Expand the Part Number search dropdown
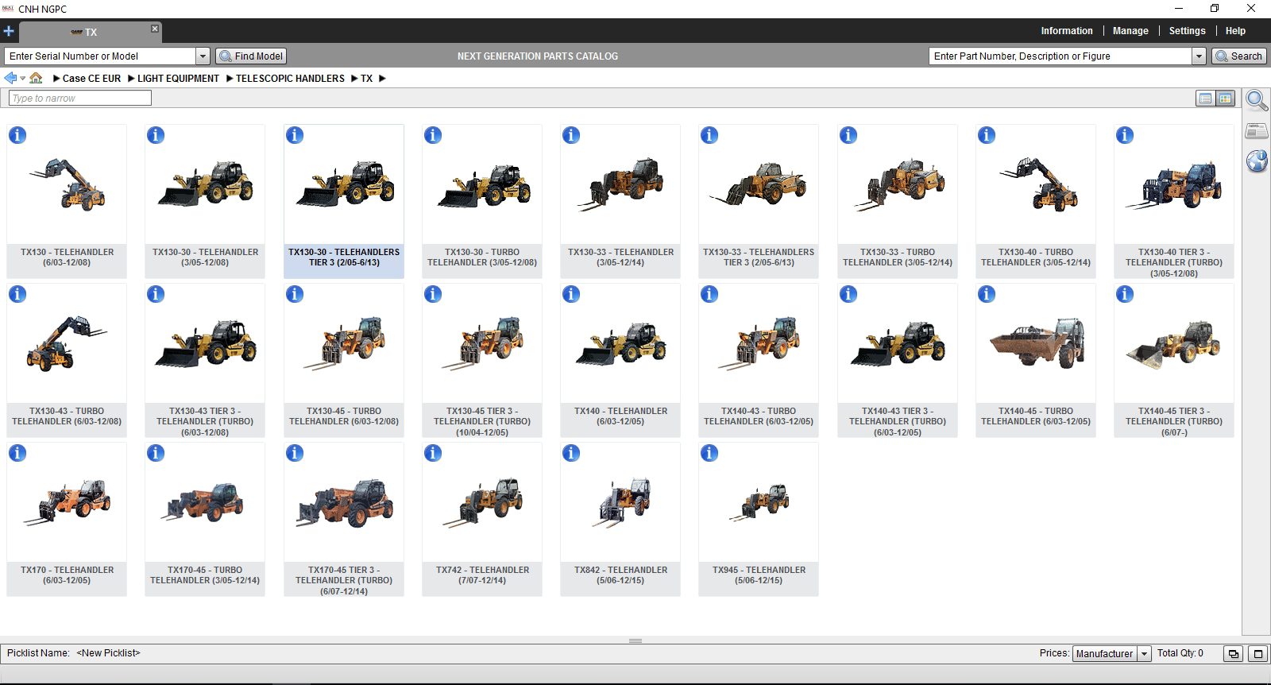This screenshot has width=1271, height=685. coord(1199,56)
